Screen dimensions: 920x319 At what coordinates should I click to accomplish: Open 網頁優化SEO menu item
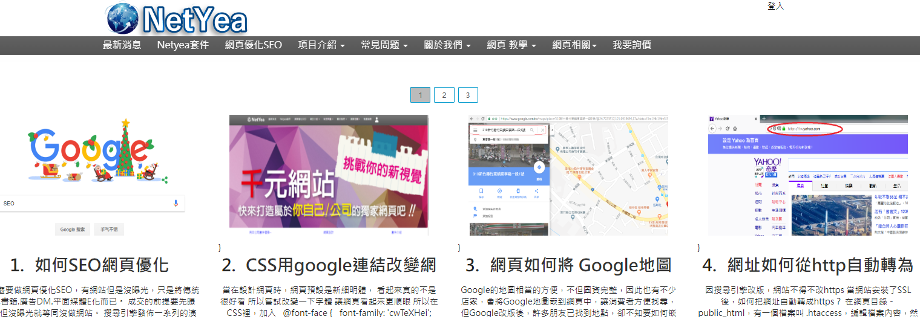pos(254,45)
